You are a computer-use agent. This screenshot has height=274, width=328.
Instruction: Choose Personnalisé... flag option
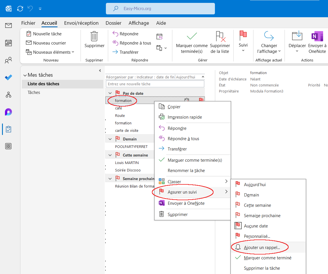pyautogui.click(x=268, y=236)
